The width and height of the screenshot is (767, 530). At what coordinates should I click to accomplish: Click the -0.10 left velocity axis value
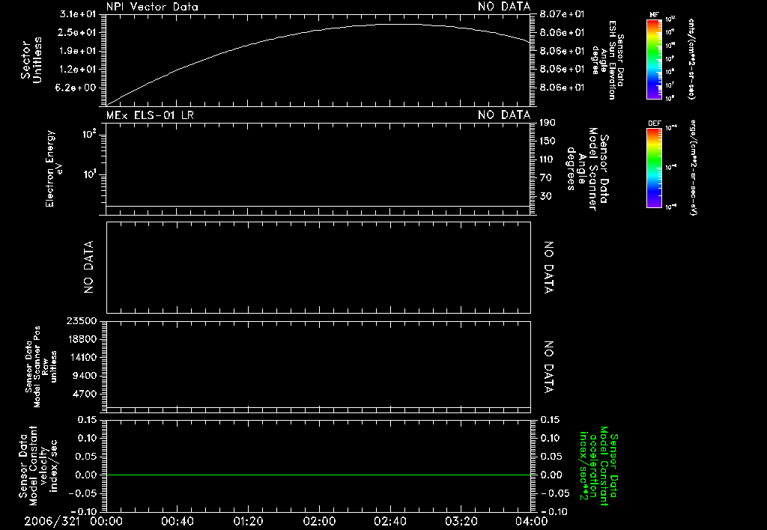[84, 511]
